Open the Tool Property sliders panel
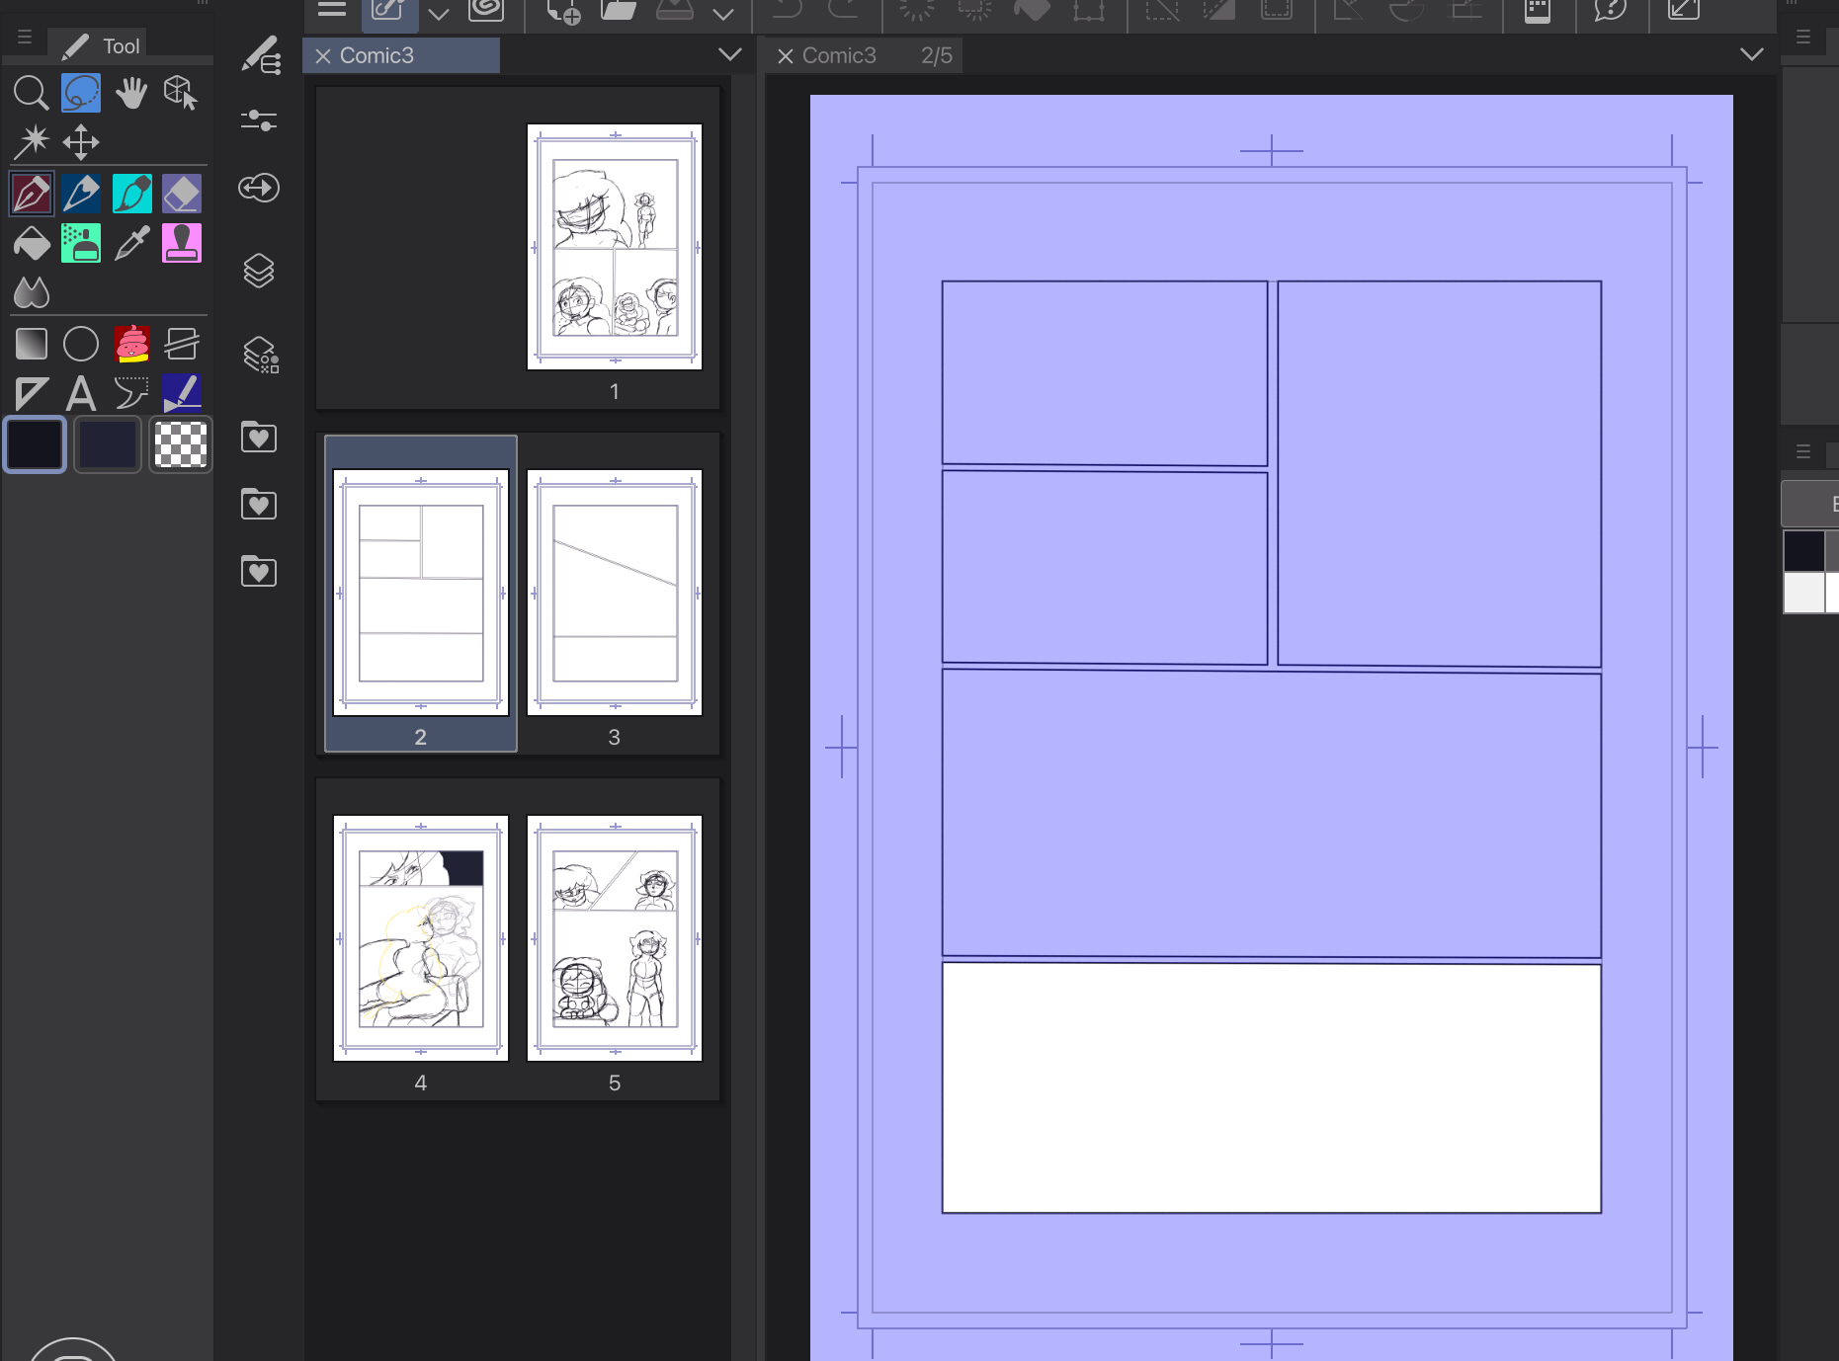The width and height of the screenshot is (1839, 1361). tap(259, 120)
